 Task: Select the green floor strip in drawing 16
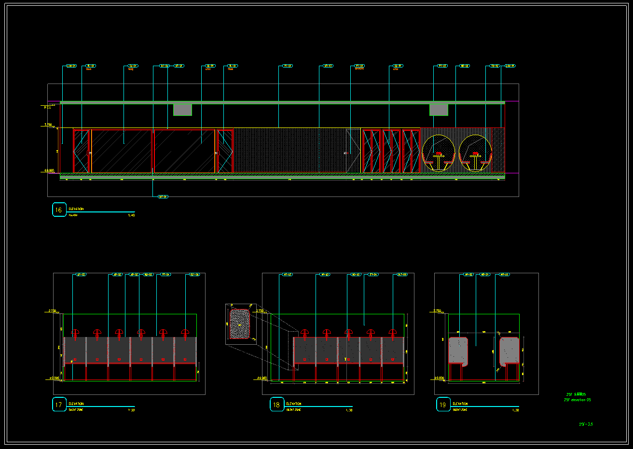click(282, 176)
